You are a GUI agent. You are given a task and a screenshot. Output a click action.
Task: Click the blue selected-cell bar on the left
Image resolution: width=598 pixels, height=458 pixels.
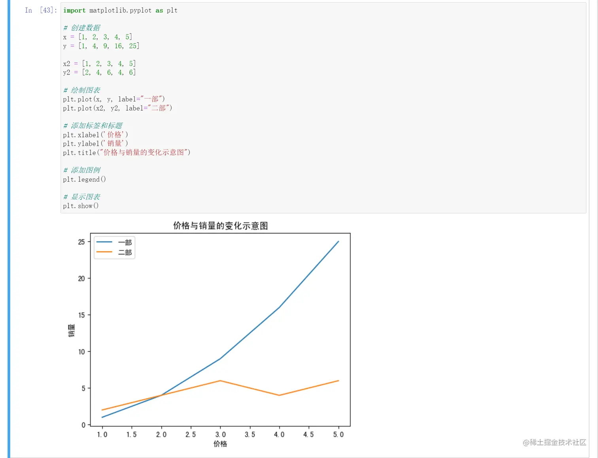pyautogui.click(x=9, y=229)
